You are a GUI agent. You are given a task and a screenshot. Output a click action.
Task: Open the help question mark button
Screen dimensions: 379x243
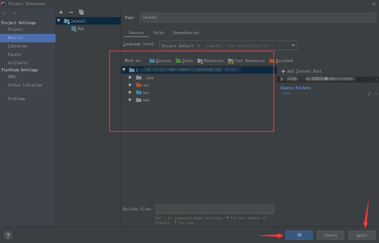coord(8,235)
